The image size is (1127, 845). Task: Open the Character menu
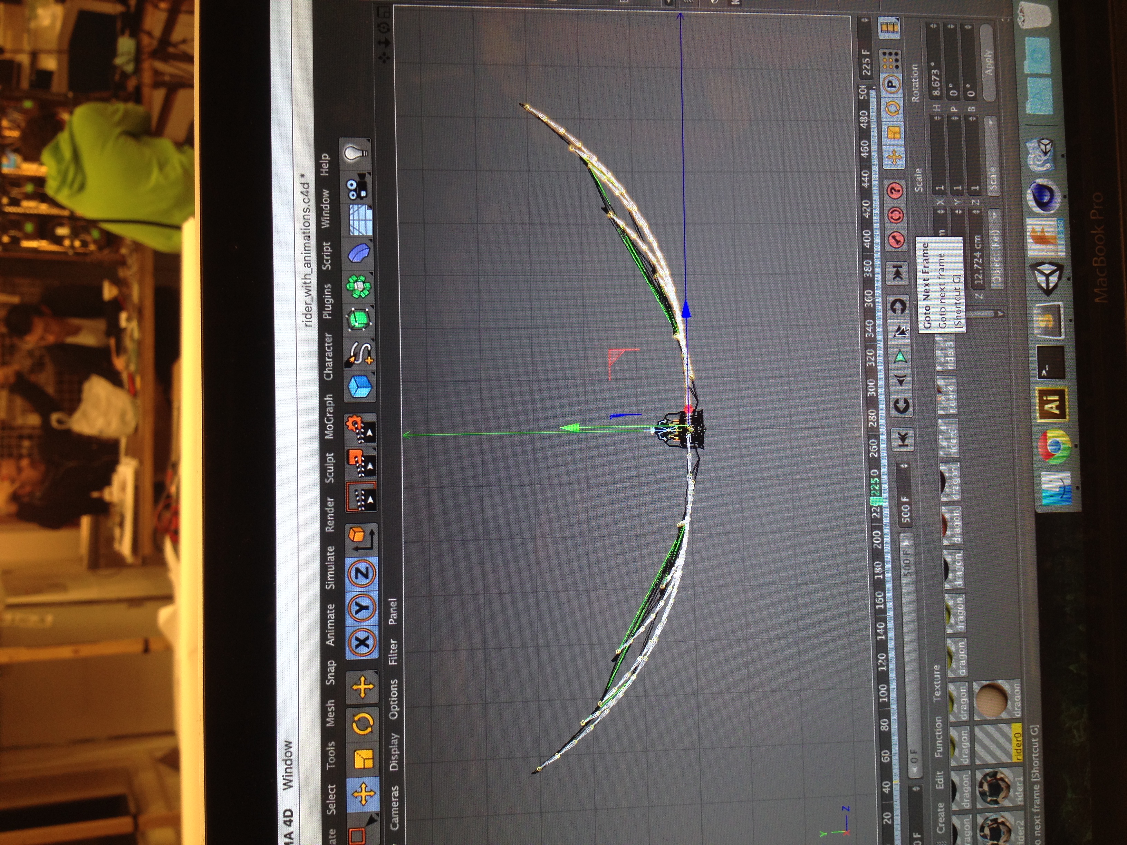(x=328, y=357)
